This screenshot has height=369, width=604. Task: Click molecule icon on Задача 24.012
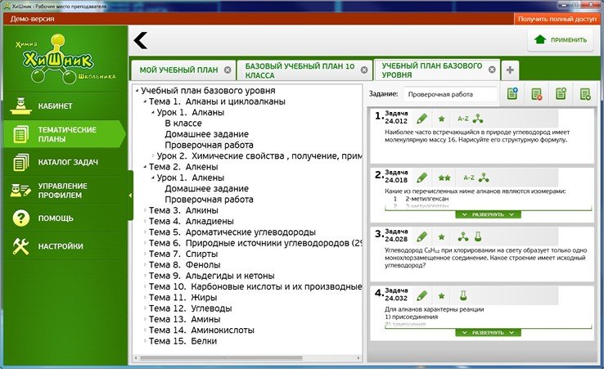click(478, 119)
